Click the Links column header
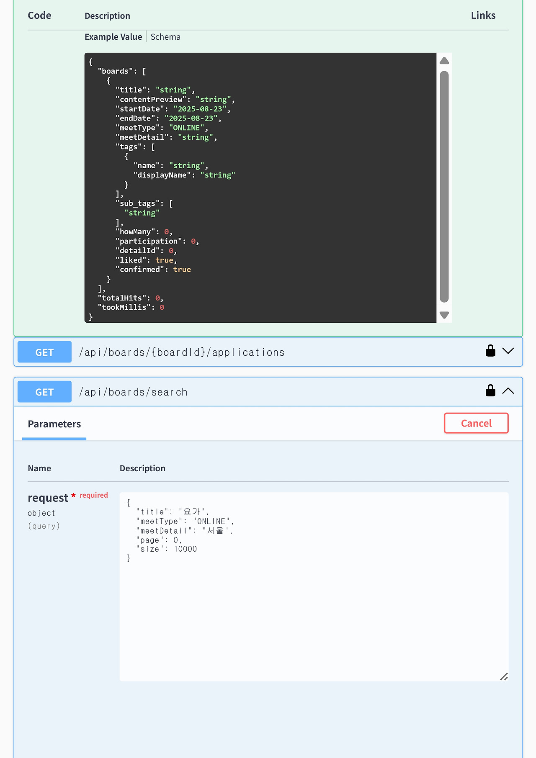Image resolution: width=536 pixels, height=758 pixels. 483,15
